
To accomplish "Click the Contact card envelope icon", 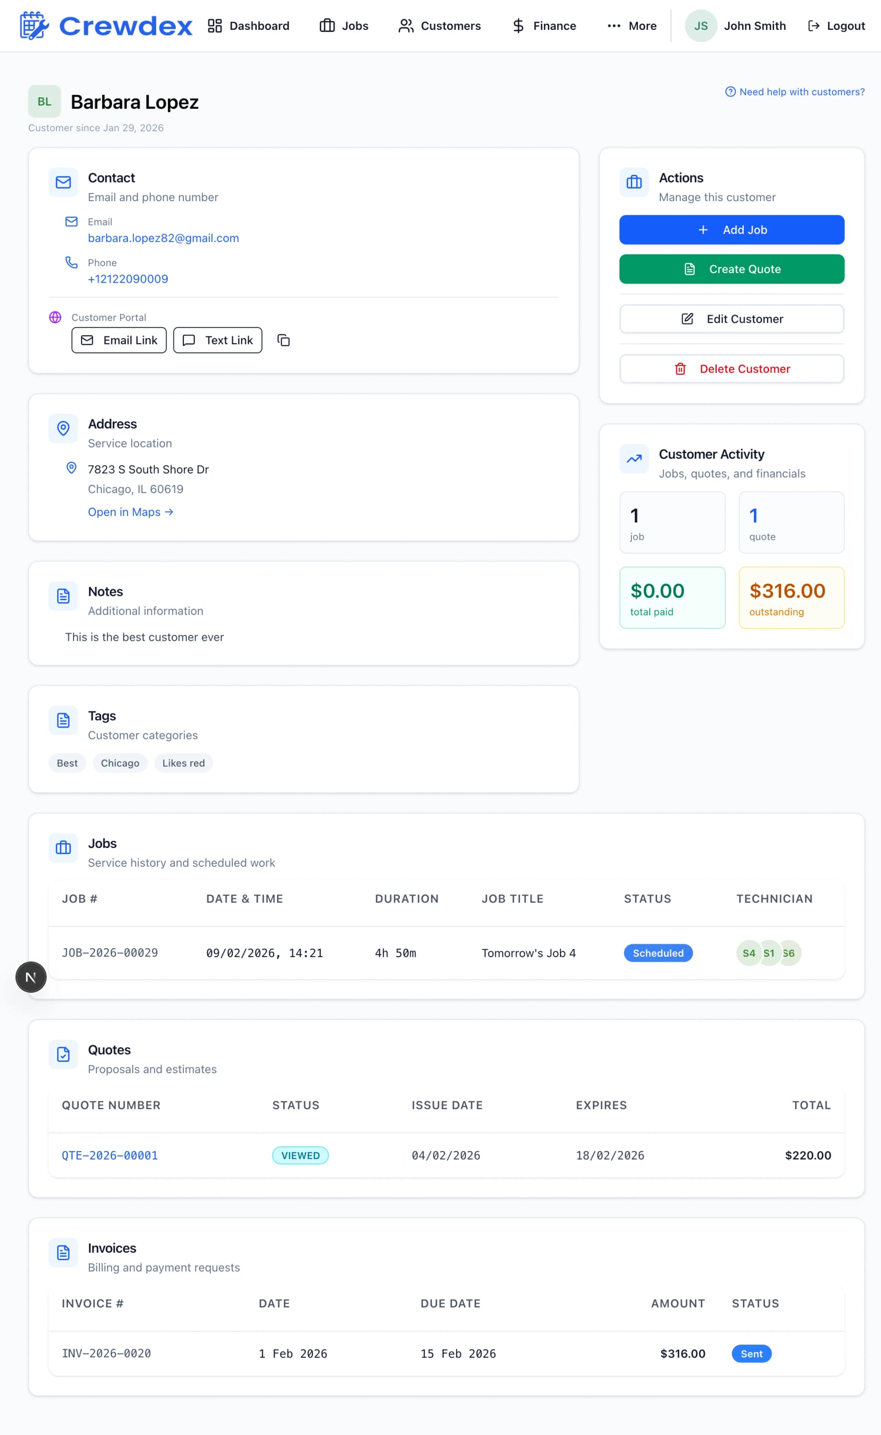I will [63, 182].
